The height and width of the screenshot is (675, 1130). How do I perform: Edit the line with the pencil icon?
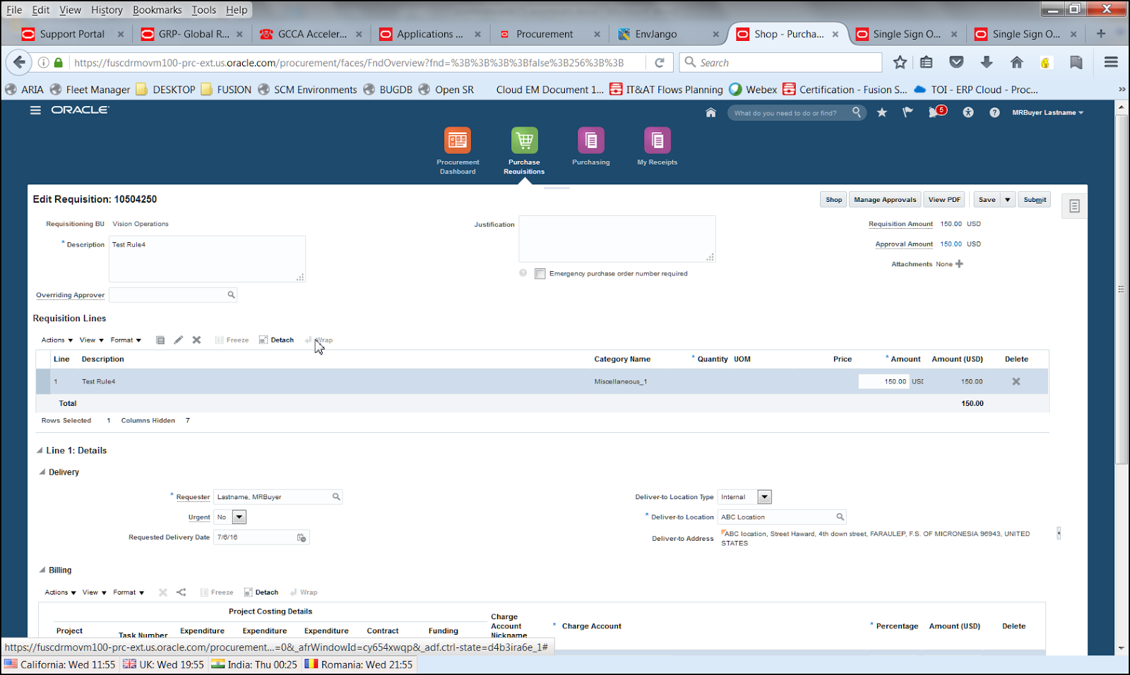pos(178,340)
